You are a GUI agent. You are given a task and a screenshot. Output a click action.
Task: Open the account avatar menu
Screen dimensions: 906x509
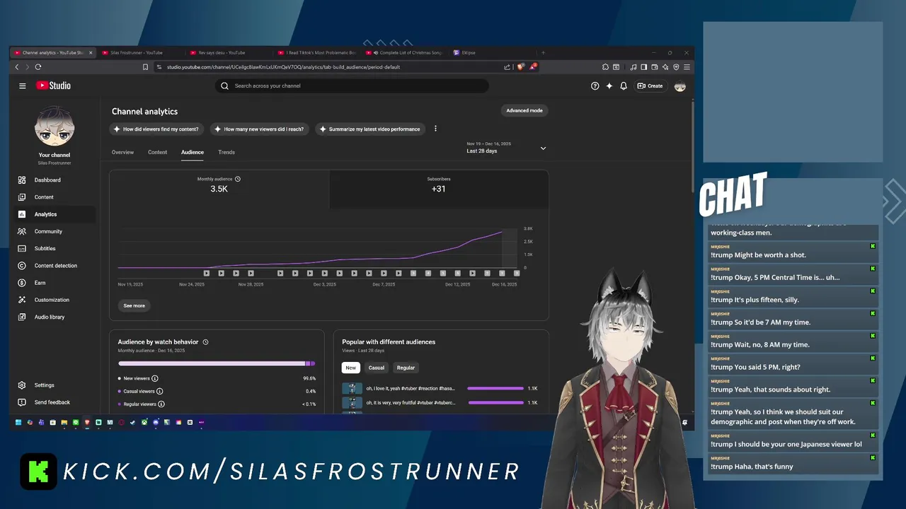click(x=680, y=86)
